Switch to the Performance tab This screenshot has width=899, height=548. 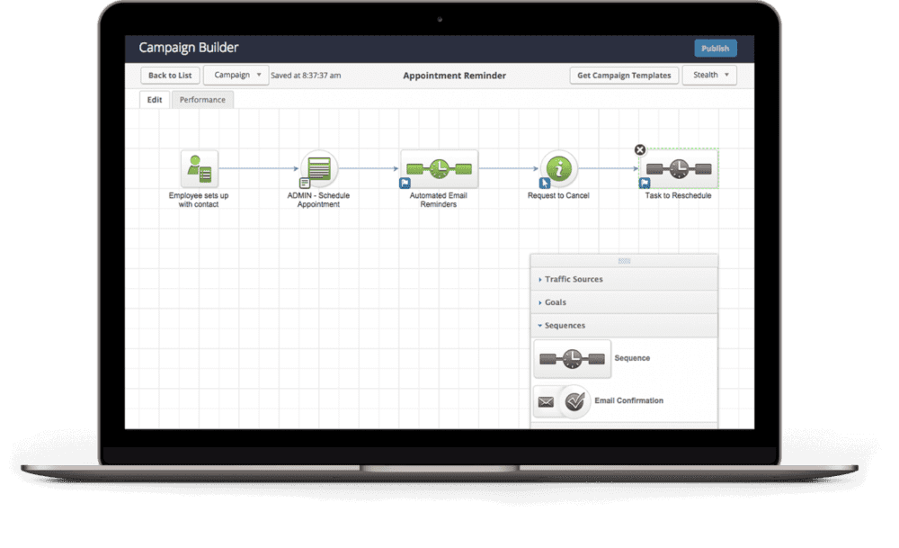click(202, 100)
